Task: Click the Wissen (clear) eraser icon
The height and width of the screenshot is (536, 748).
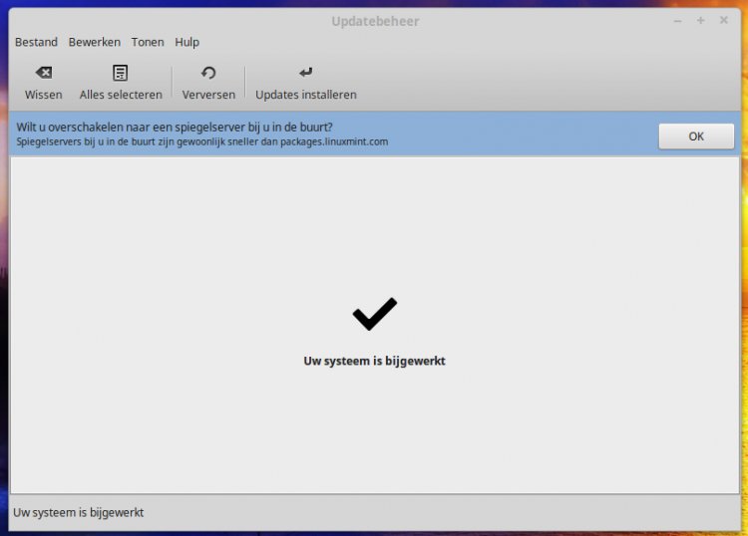Action: tap(43, 73)
